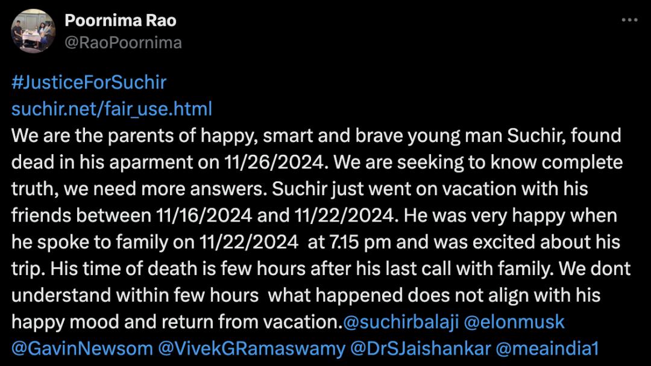651x366 pixels.
Task: Open the @GavinNewsom mention
Action: [x=82, y=349]
